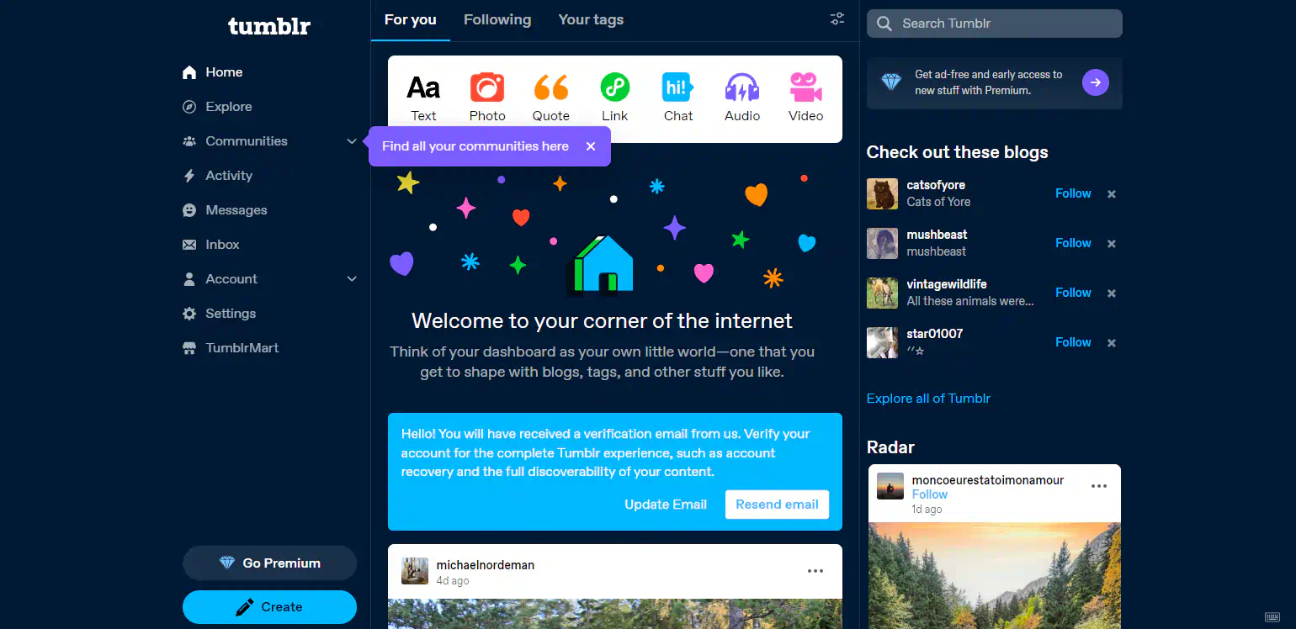Open the Text post composer

pyautogui.click(x=423, y=95)
